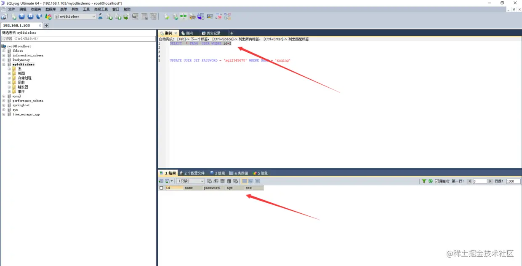Switch to the second 询问 query tab
Viewport: 522px width, 266px height.
point(189,33)
